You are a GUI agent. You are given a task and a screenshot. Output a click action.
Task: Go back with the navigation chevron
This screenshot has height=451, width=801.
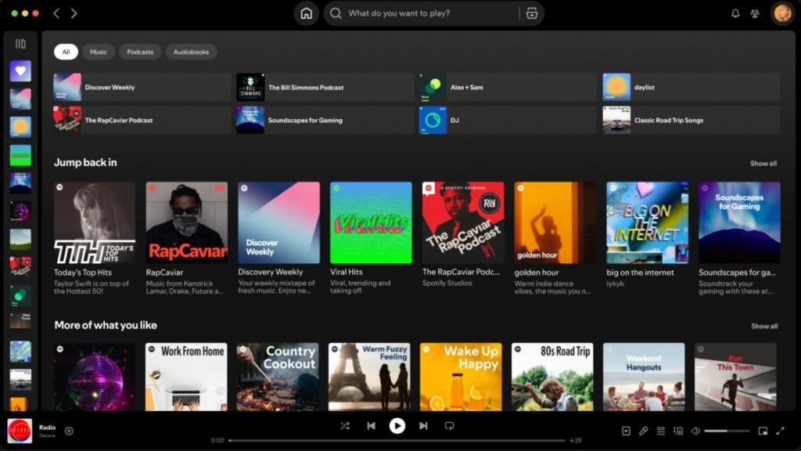(x=55, y=13)
